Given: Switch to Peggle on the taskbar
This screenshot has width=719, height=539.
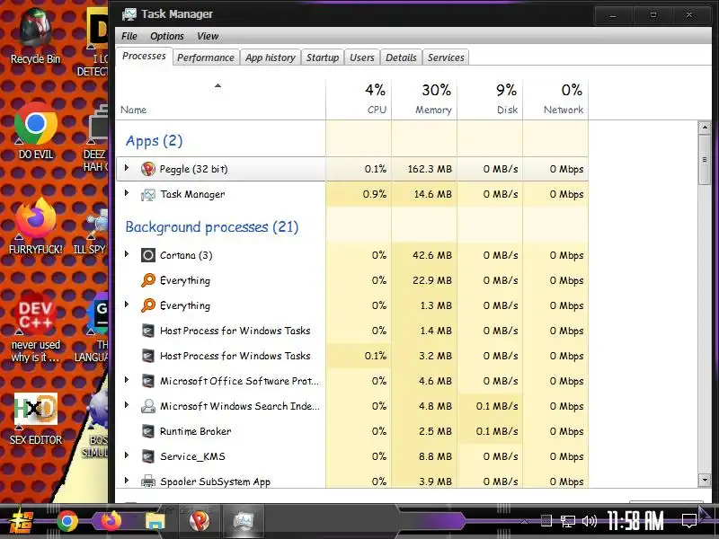Looking at the screenshot, I should (x=200, y=521).
